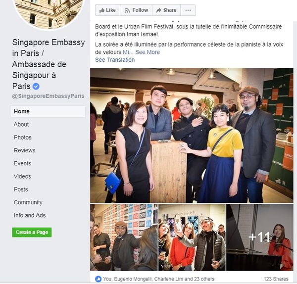The height and width of the screenshot is (284, 297).
Task: Click the blue verified badge icon
Action: pos(36,87)
